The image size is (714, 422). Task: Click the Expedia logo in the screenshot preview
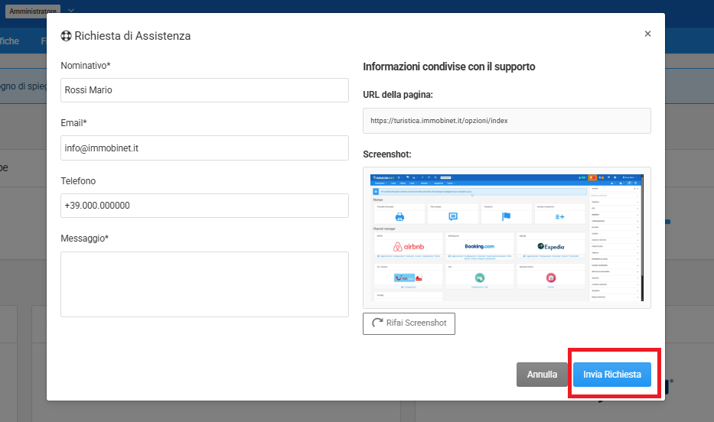(551, 246)
